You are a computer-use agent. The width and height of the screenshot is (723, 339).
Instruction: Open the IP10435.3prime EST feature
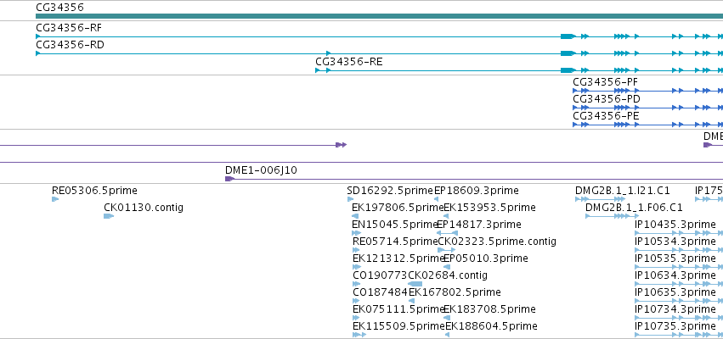pos(679,233)
